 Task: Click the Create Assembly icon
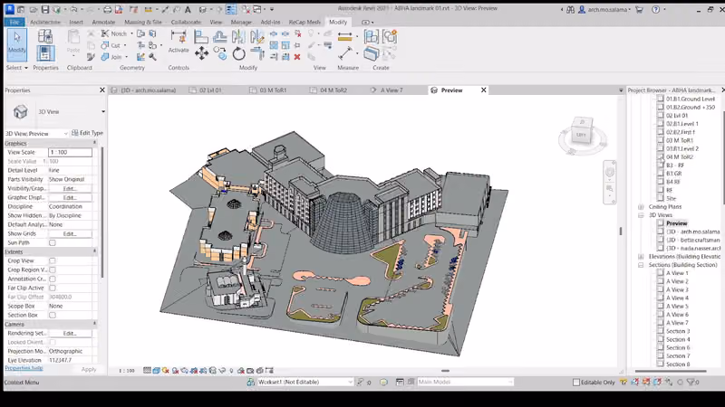pyautogui.click(x=371, y=36)
